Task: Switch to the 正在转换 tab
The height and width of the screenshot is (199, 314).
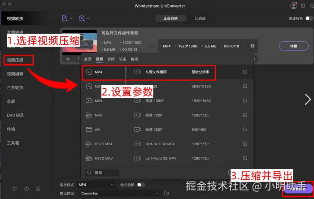Action: (x=170, y=18)
